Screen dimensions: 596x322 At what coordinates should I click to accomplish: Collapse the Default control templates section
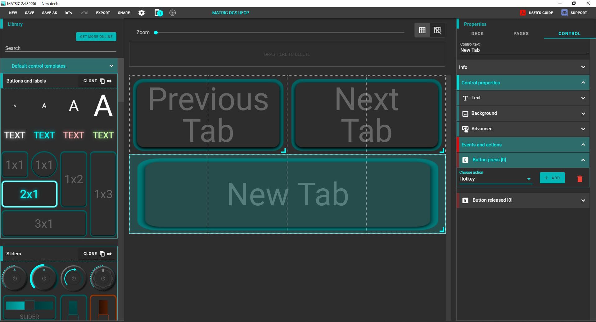tap(111, 66)
